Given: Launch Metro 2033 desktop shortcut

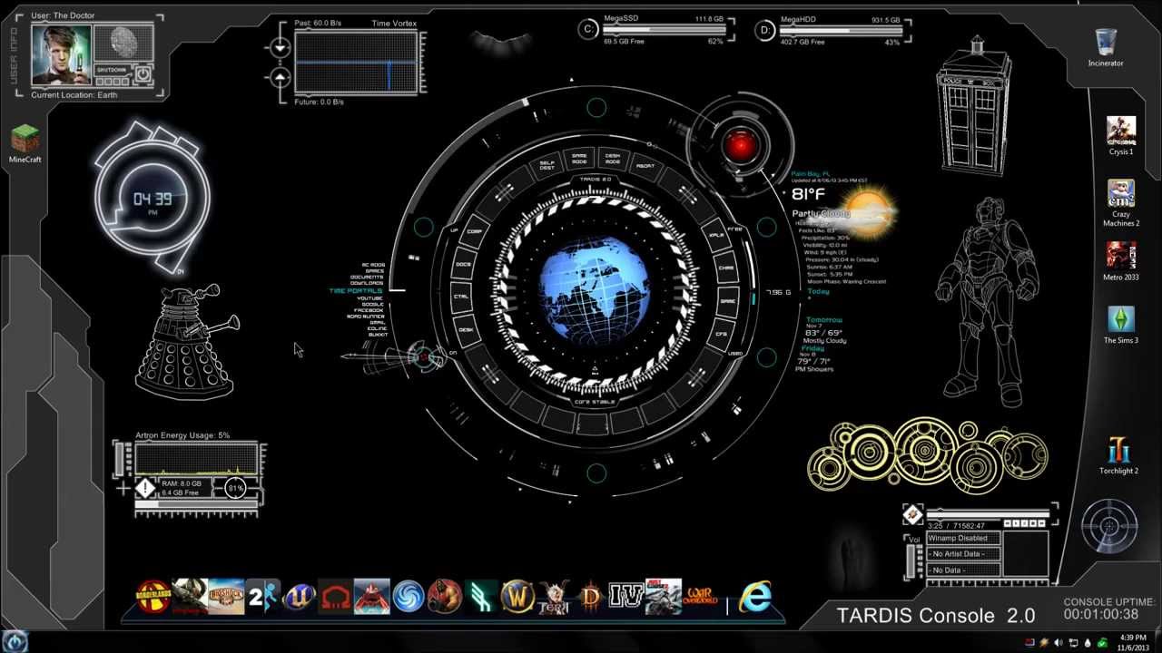Looking at the screenshot, I should coord(1121,261).
